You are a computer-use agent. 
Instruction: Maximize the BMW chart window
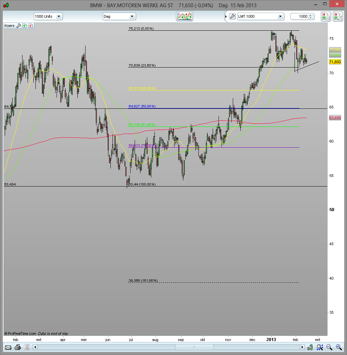(325, 4)
